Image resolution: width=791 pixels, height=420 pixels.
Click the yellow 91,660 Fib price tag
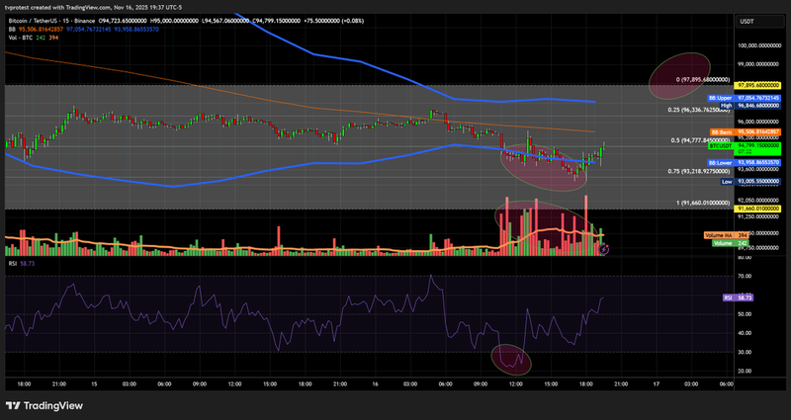[751, 210]
